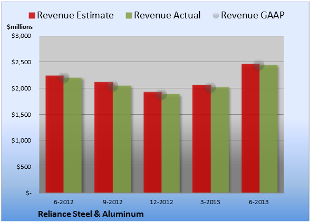Click the '$2,000' y-axis value

[x=21, y=88]
